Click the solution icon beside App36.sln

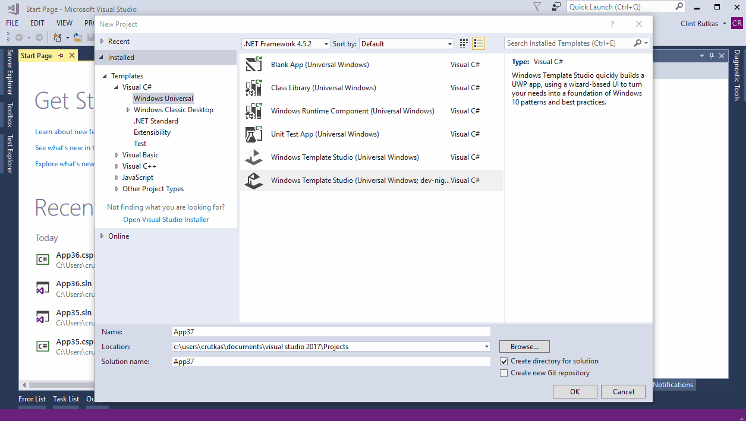point(43,289)
